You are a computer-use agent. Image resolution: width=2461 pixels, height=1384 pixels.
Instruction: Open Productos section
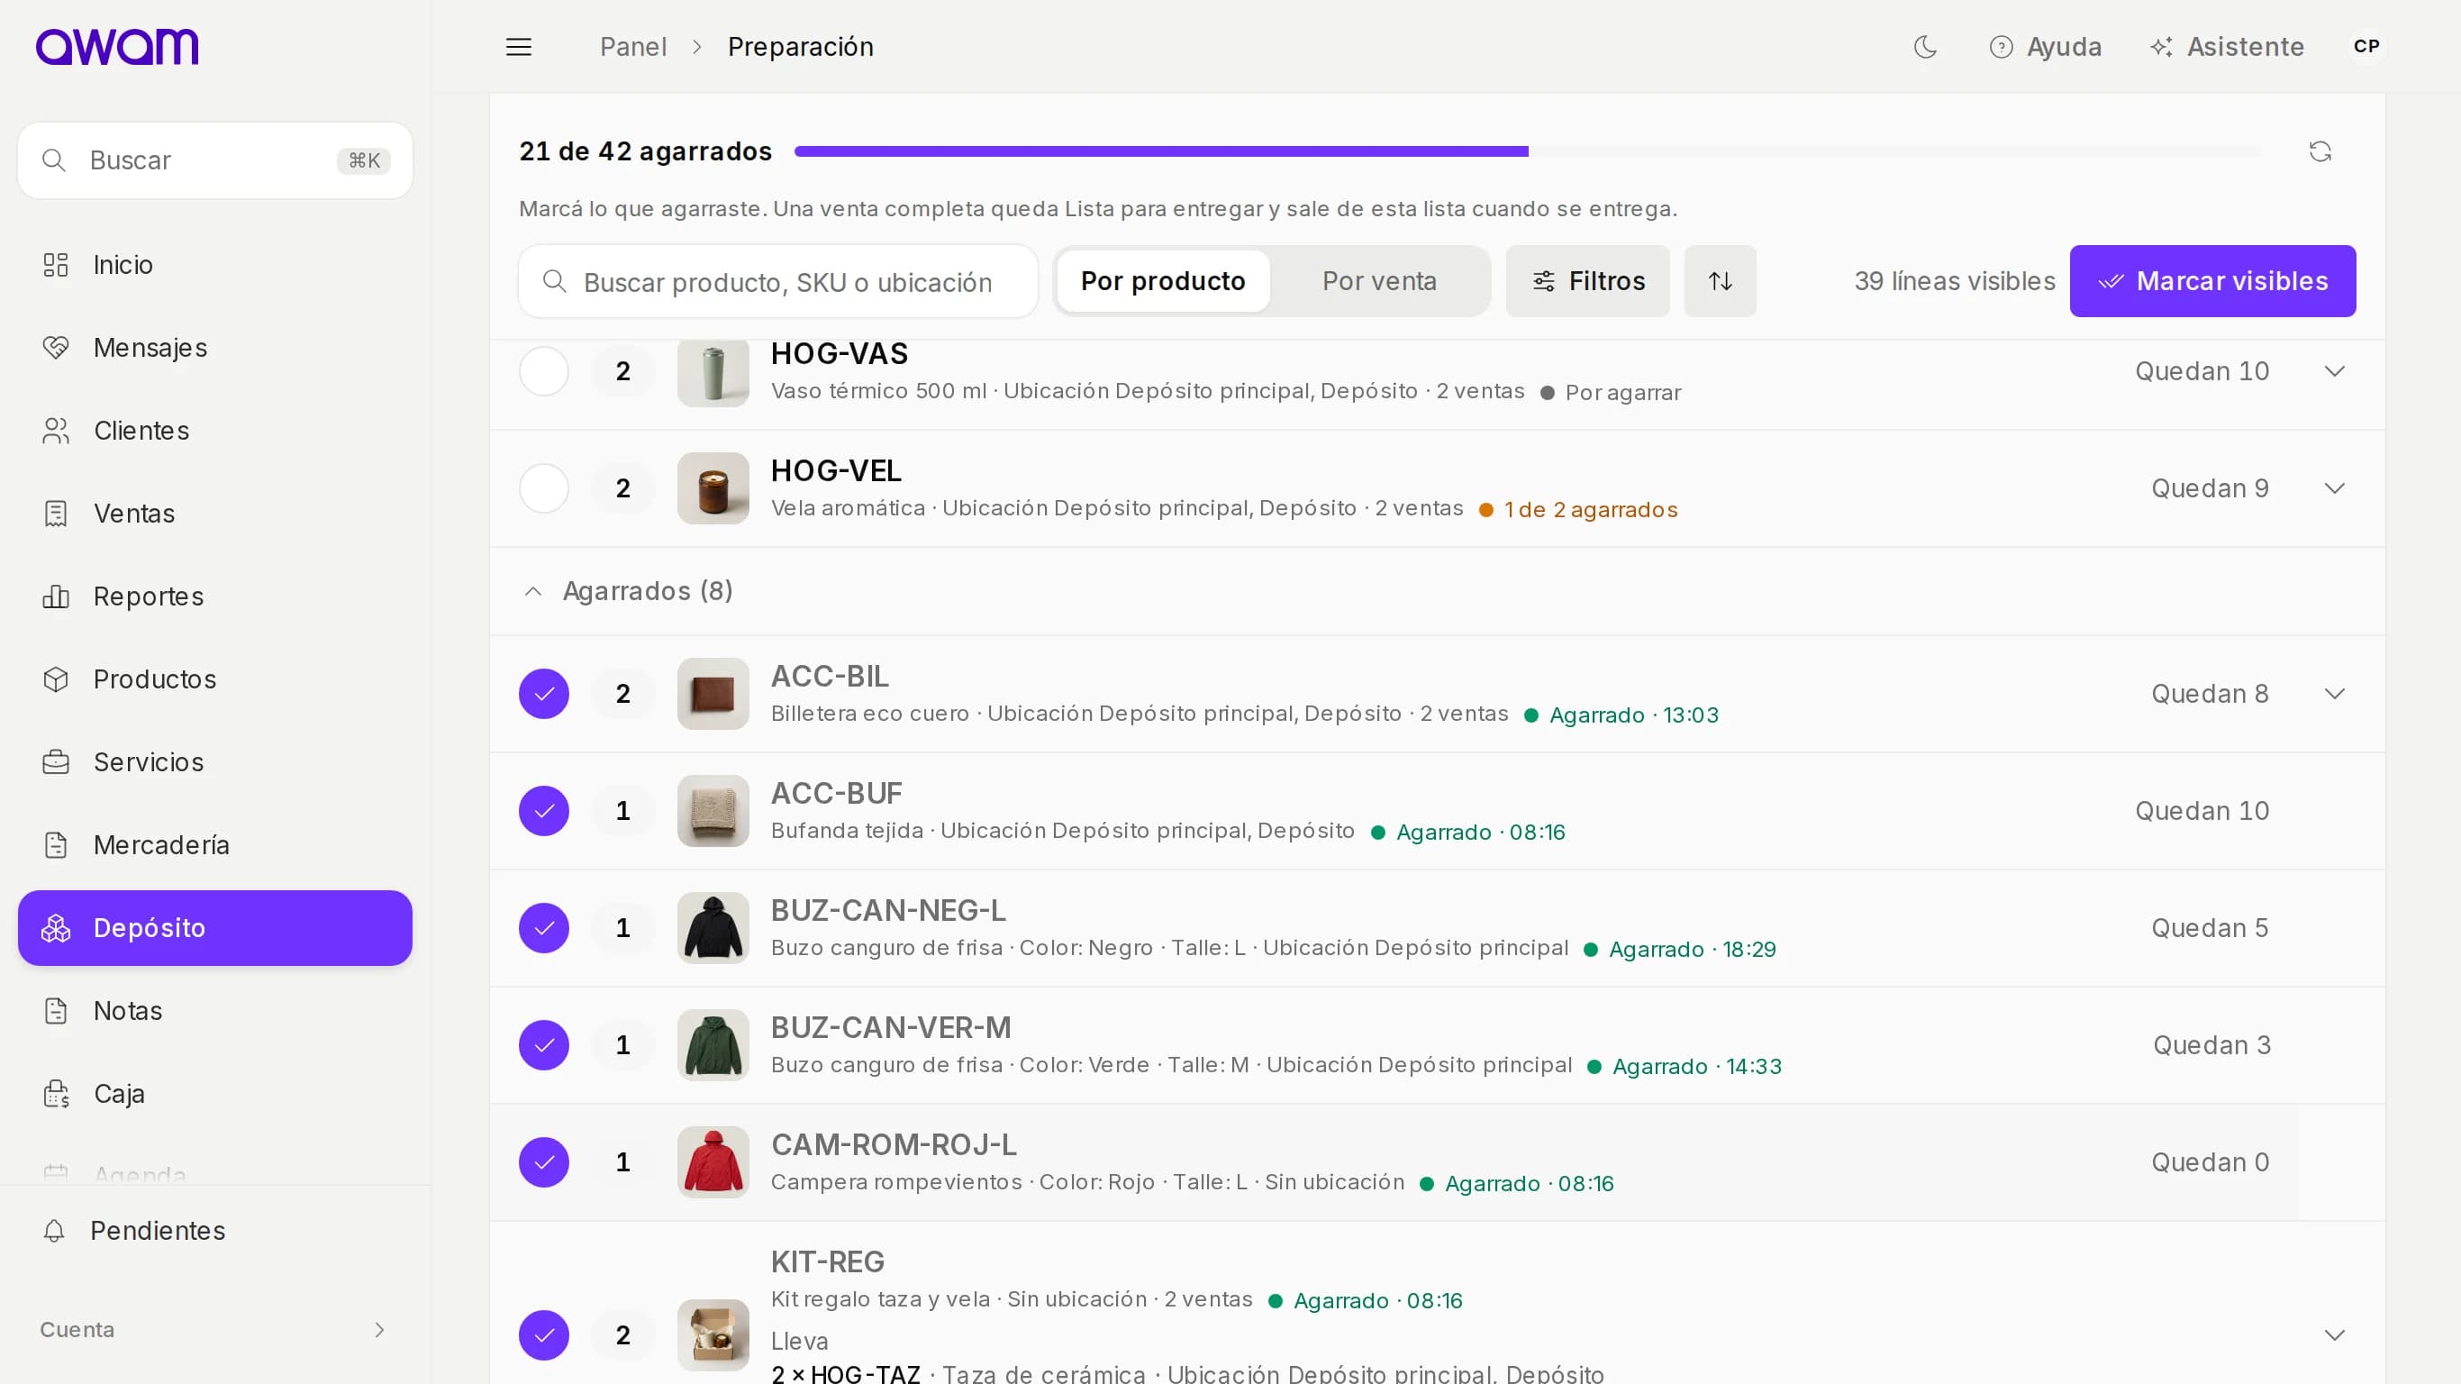[x=215, y=679]
